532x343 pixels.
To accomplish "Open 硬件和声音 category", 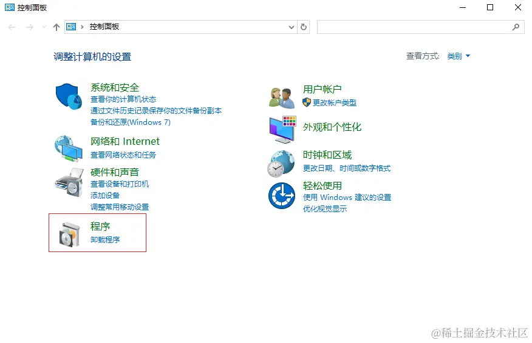I will click(x=115, y=172).
